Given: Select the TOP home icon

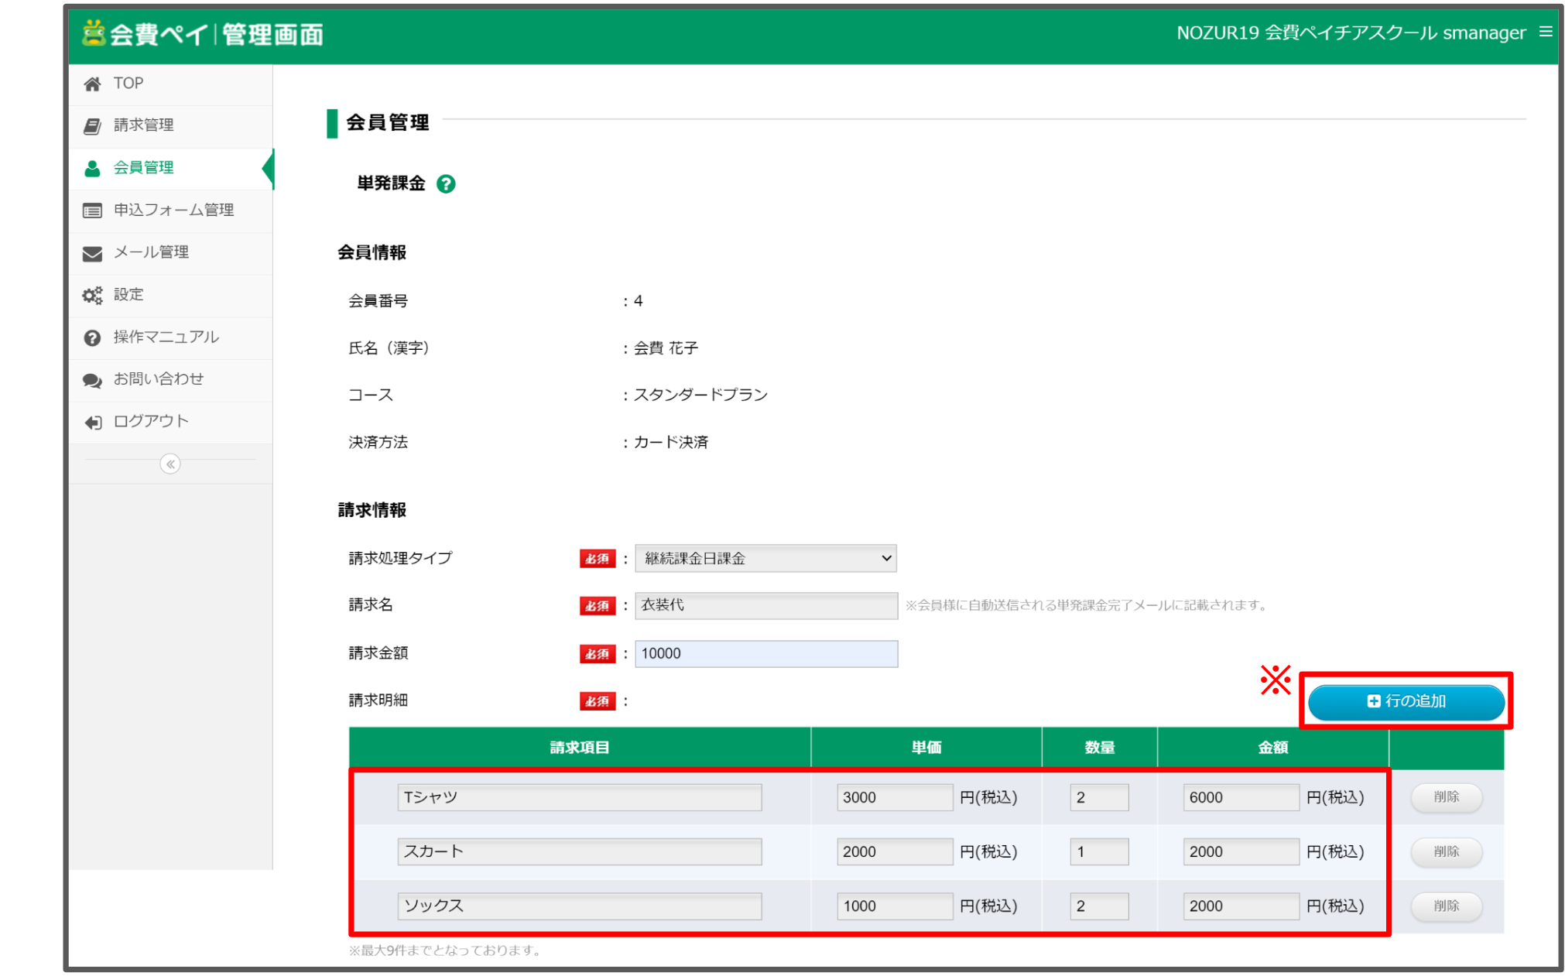Looking at the screenshot, I should (93, 83).
